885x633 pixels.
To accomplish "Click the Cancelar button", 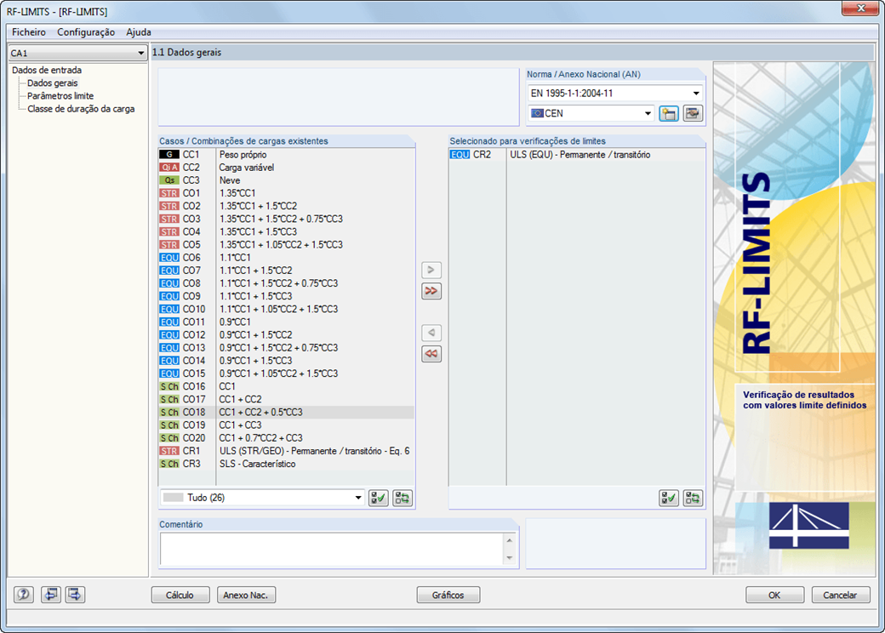I will click(840, 595).
